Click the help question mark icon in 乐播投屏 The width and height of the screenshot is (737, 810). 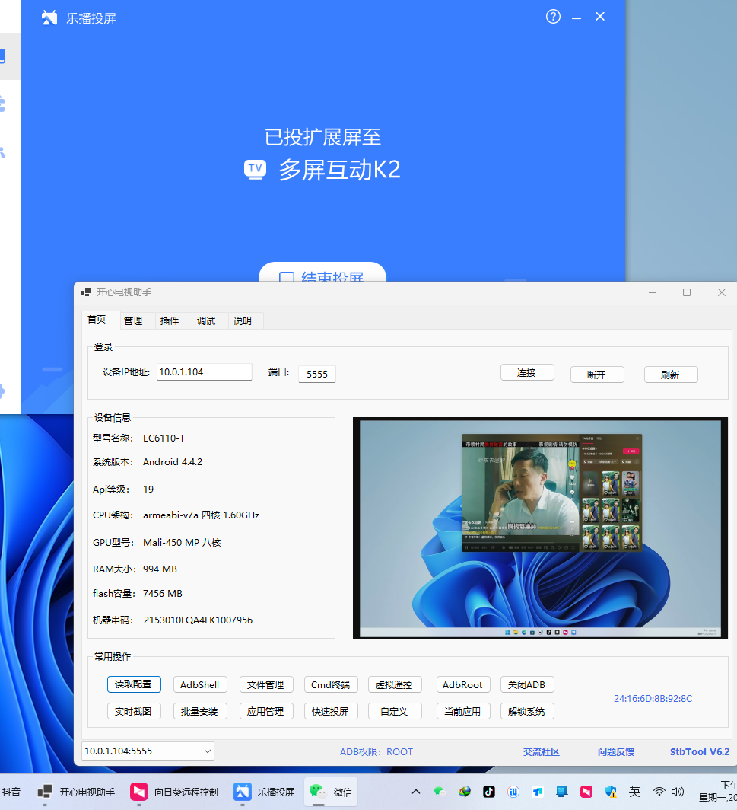[x=553, y=17]
